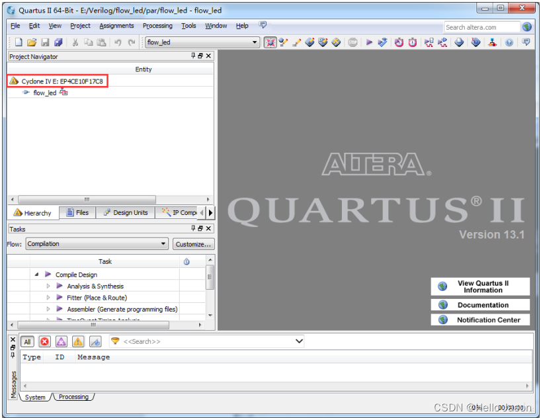
Task: Switch to the Design Units tab
Action: click(126, 212)
